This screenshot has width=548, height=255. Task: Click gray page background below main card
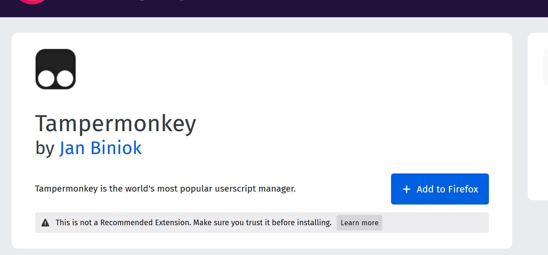[x=259, y=252]
